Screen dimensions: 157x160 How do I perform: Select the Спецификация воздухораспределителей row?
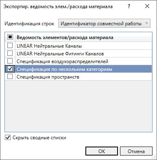pos(84,61)
